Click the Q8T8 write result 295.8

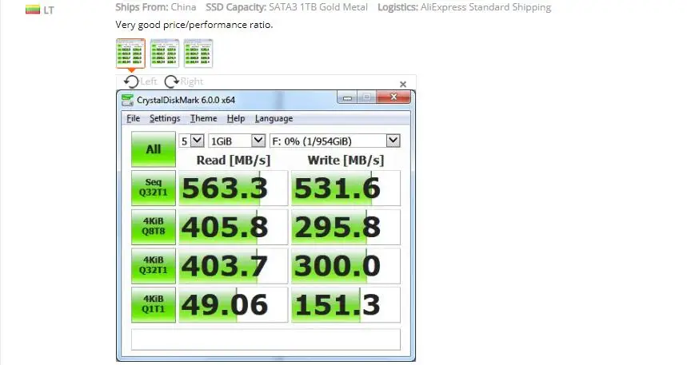pos(345,227)
